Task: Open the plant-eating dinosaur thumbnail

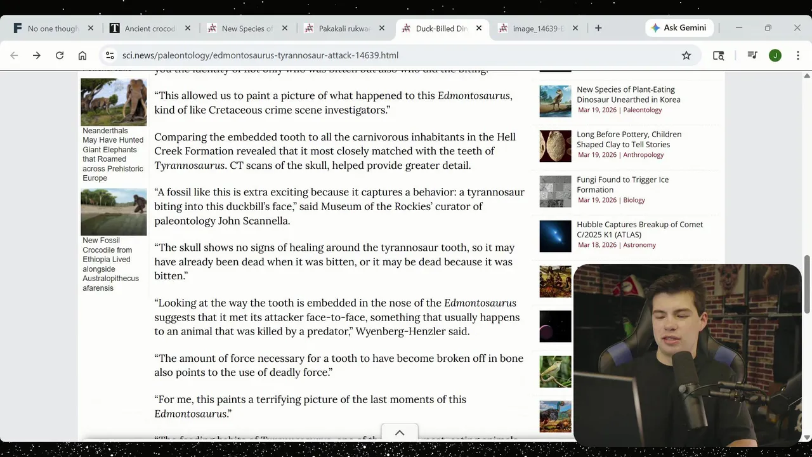Action: click(555, 101)
